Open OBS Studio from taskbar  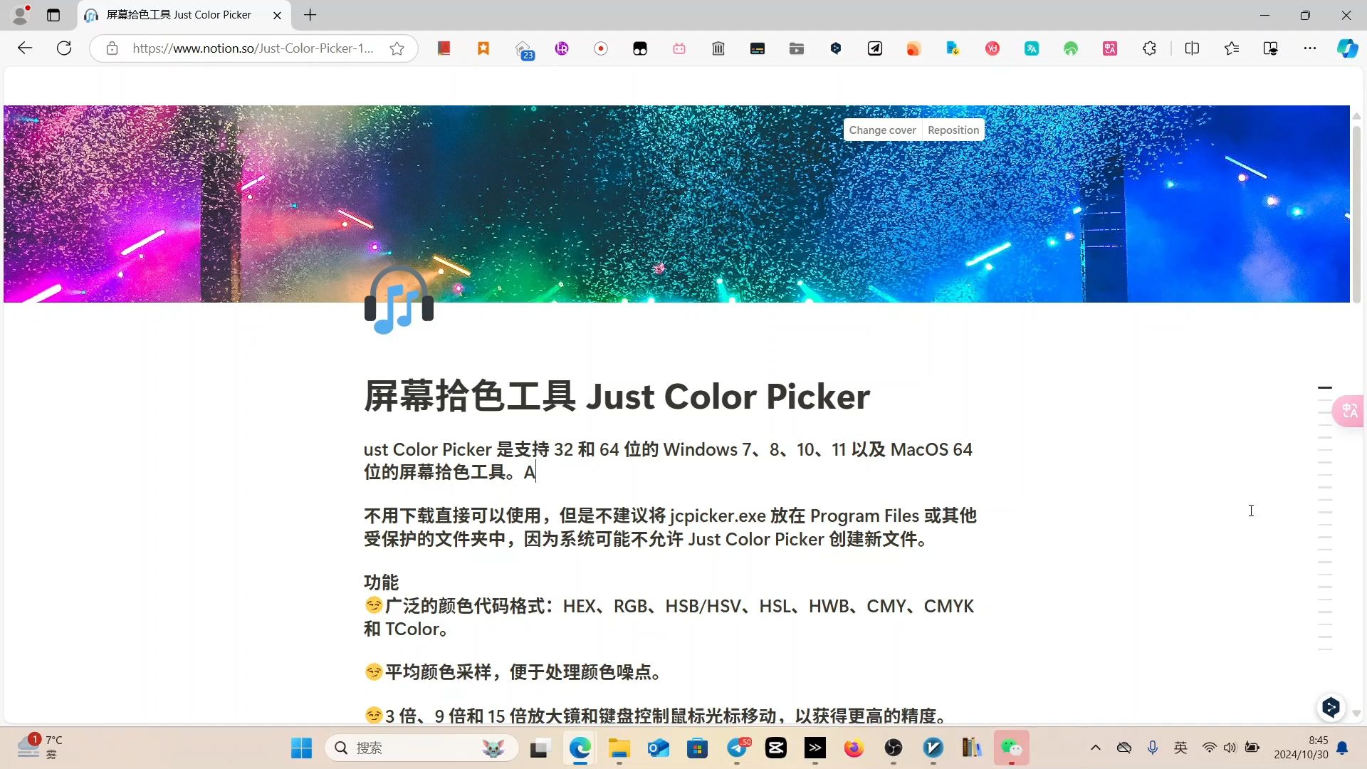pyautogui.click(x=894, y=748)
